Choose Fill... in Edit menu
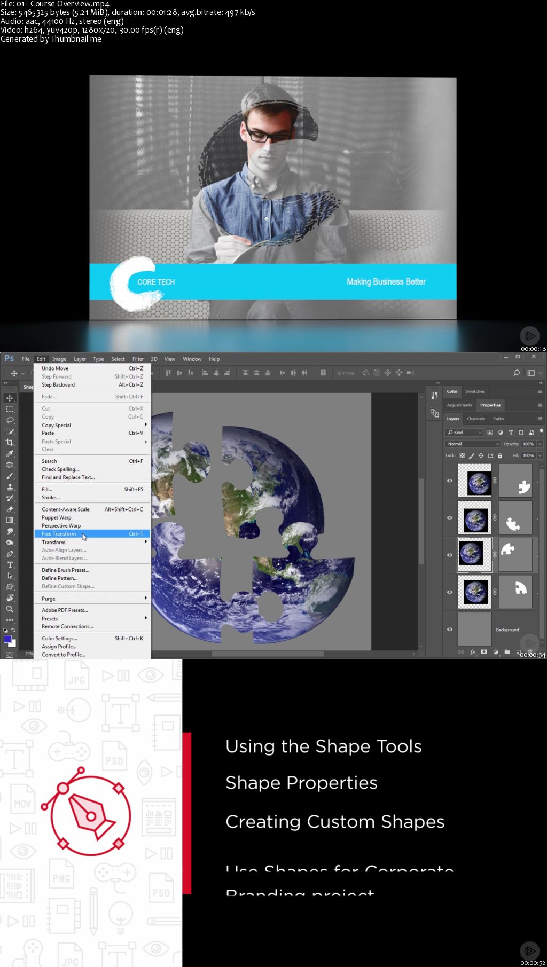This screenshot has width=547, height=967. click(x=92, y=489)
